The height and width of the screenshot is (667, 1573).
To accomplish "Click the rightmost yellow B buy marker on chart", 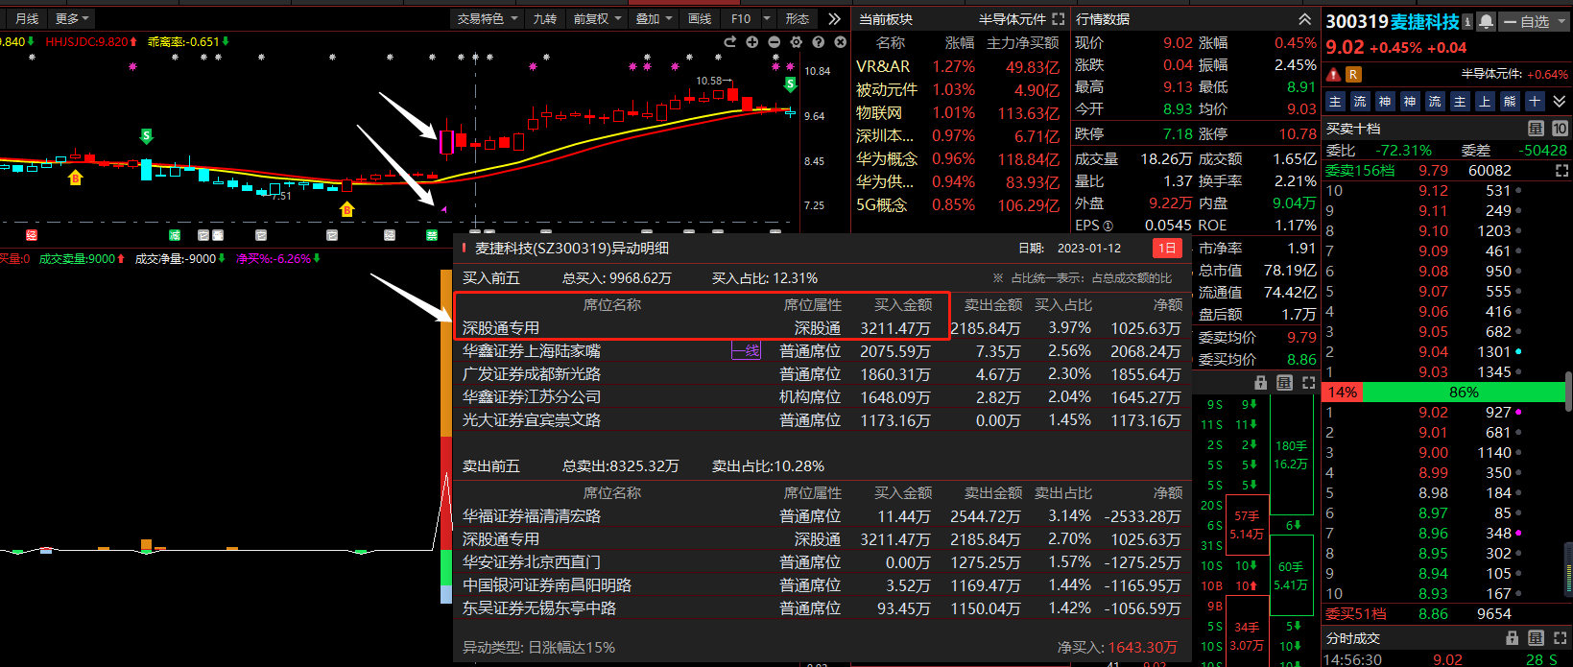I will (347, 209).
